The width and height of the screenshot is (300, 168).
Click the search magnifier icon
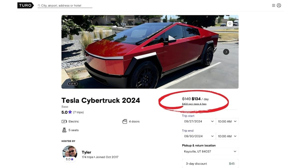point(39,5)
